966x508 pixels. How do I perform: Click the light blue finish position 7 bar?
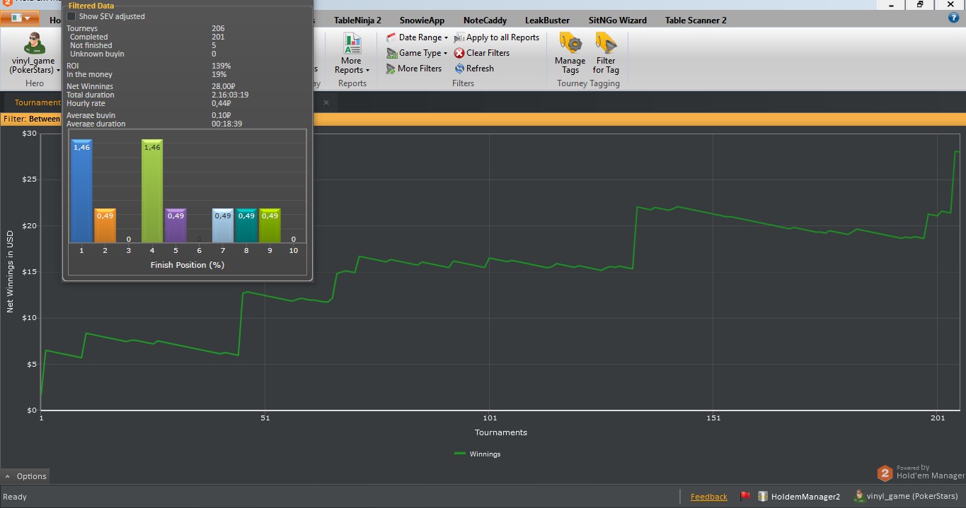[x=223, y=225]
